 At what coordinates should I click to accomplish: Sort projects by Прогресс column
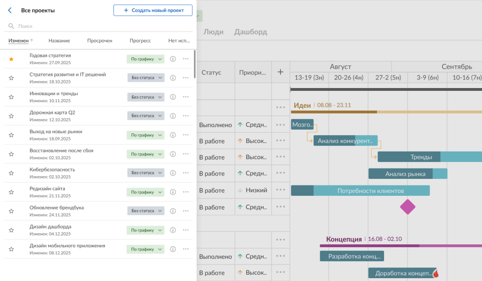[140, 40]
